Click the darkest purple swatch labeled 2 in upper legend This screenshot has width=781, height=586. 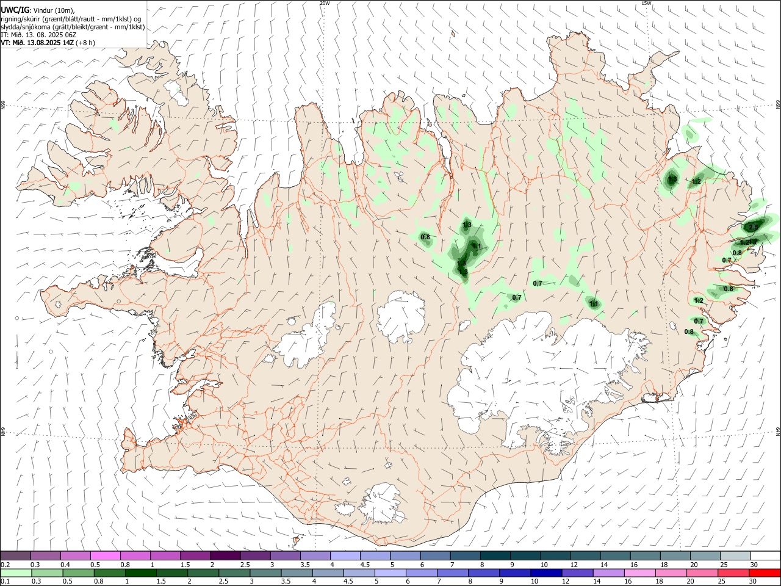click(225, 555)
